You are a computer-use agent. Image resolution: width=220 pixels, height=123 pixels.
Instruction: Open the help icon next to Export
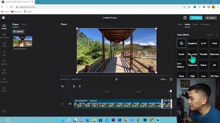click(x=185, y=18)
